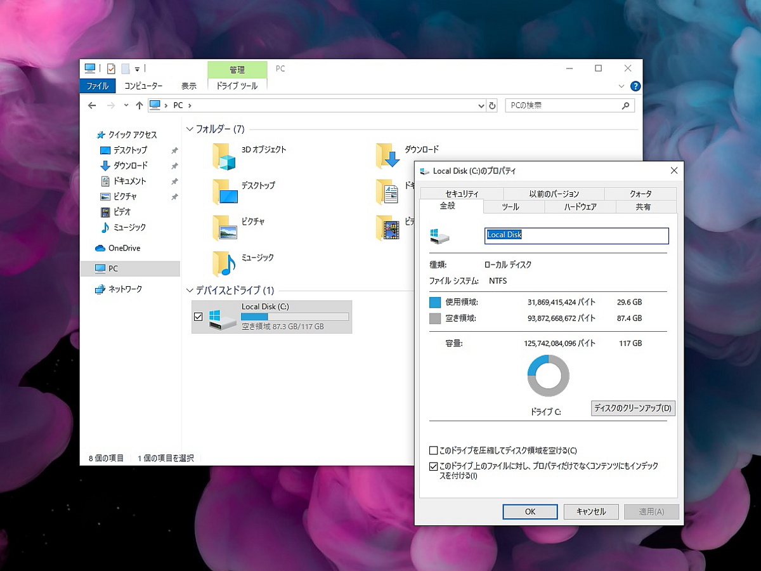Switch to the ツール tab
This screenshot has width=761, height=571.
coord(511,207)
